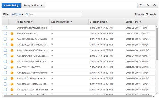Select the AmazonEC2RoleforDataPipe checkbox
The image size is (159, 99).
(5, 84)
